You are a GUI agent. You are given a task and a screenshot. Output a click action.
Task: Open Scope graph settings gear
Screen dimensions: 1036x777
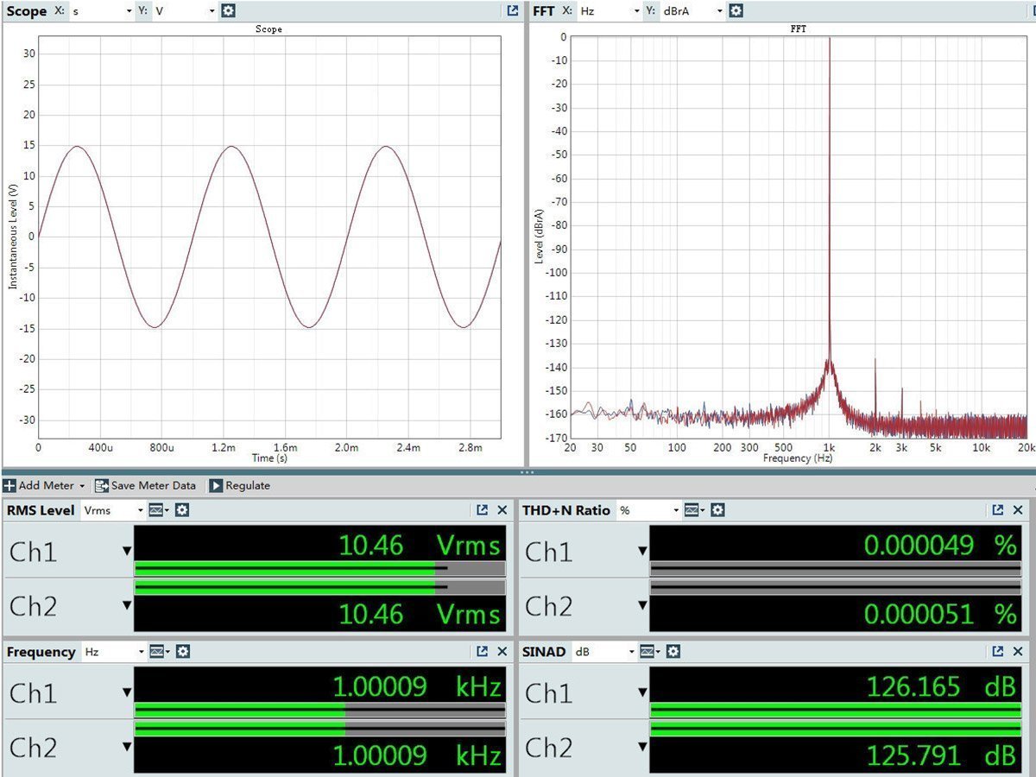pos(228,11)
